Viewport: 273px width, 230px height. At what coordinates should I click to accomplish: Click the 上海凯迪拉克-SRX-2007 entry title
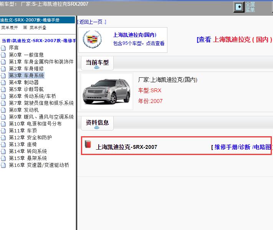click(x=126, y=147)
